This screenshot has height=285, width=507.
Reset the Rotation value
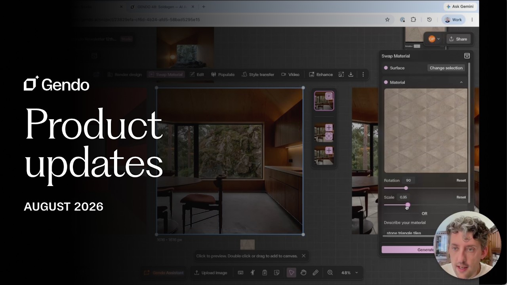pyautogui.click(x=461, y=180)
